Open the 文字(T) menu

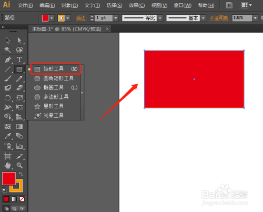tap(92, 5)
